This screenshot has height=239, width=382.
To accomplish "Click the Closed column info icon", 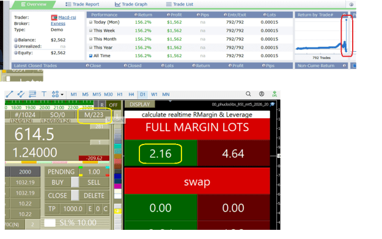I will point(125,66).
